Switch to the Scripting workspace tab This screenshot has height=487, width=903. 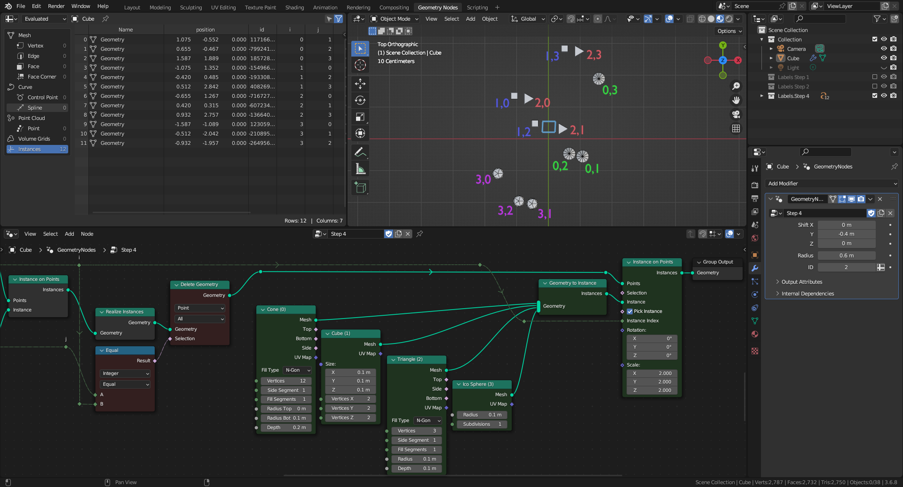pos(477,8)
